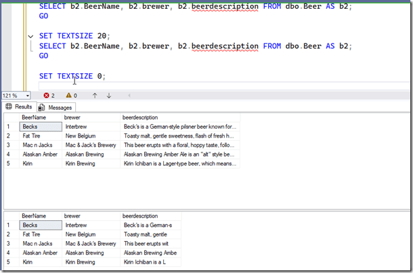Click the red error count icon
413x273 pixels.
pos(46,96)
